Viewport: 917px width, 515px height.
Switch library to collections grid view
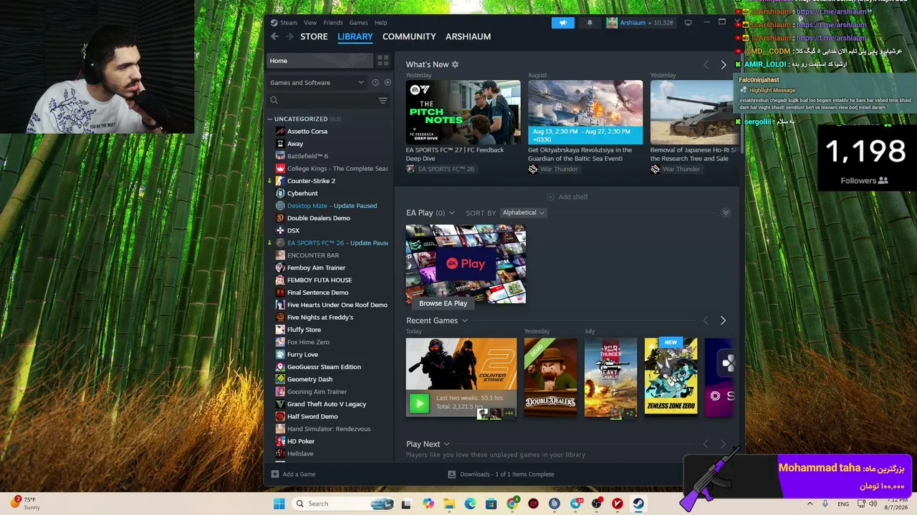point(383,61)
